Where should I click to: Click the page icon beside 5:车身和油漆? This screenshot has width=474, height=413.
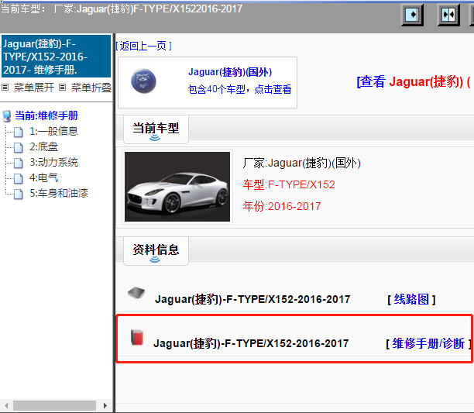[x=19, y=194]
